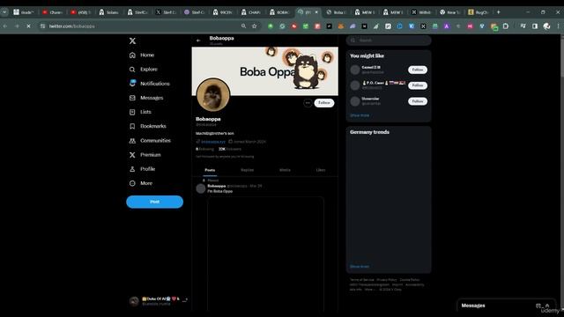
Task: Open the browser extensions puzzle icon
Action: (506, 26)
